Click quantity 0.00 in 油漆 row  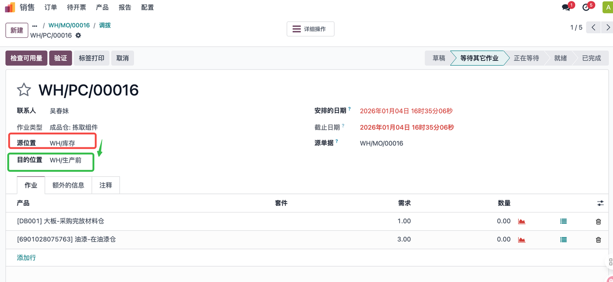pyautogui.click(x=504, y=239)
